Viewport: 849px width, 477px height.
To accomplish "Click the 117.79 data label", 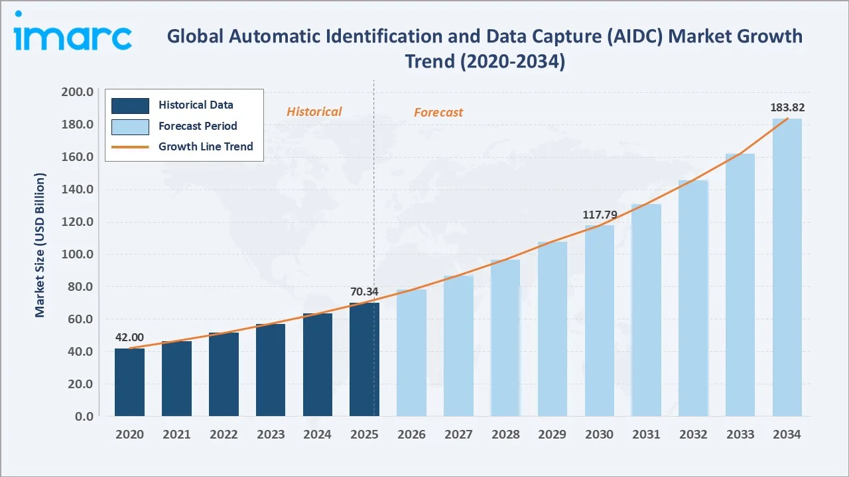I will [x=599, y=215].
